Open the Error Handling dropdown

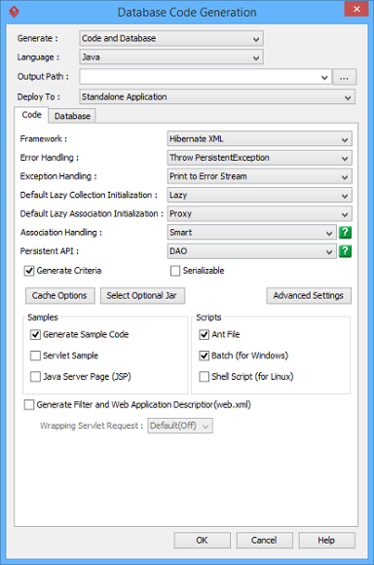tap(259, 158)
